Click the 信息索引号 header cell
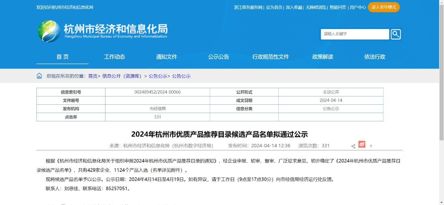The width and height of the screenshot is (444, 205). tap(71, 92)
